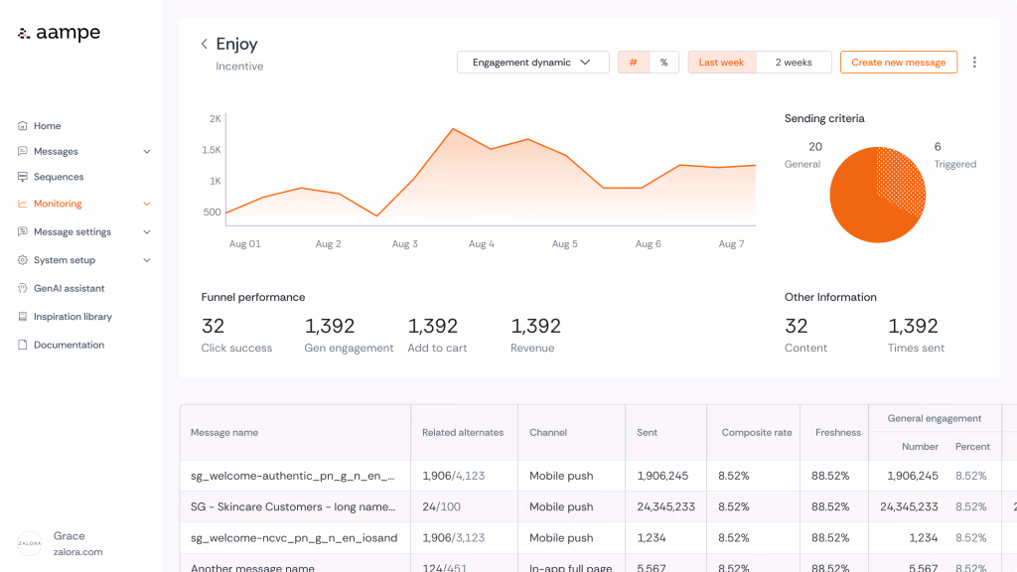The height and width of the screenshot is (572, 1017).
Task: Click the Create new message button
Action: (898, 63)
